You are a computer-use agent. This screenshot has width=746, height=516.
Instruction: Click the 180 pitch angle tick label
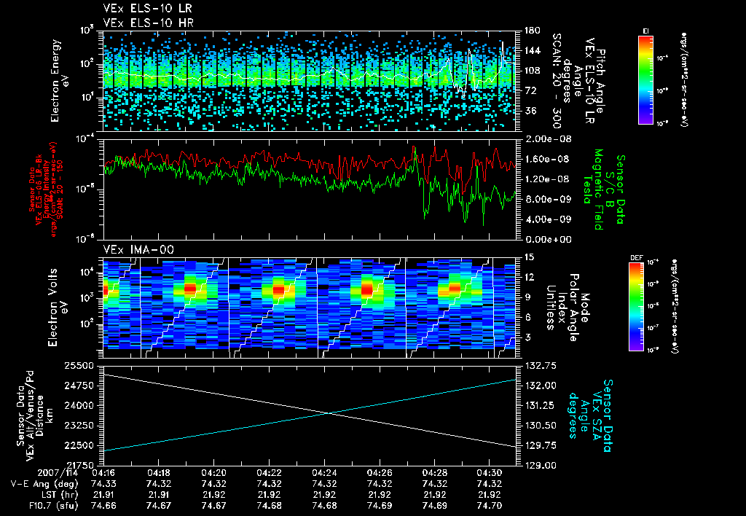pyautogui.click(x=532, y=31)
